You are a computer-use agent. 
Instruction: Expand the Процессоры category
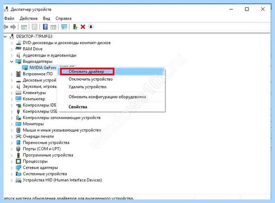pyautogui.click(x=12, y=161)
